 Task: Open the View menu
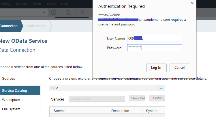37,4
